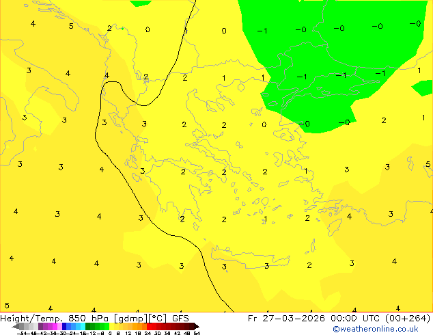Select the dark blue -30 legend swatch
The width and height of the screenshot is (433, 335).
(64, 326)
